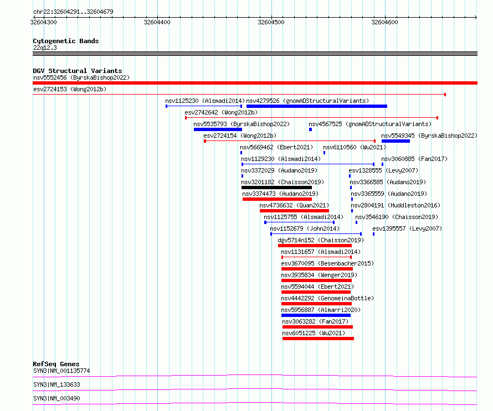Click the 22q12.3 band label
Viewport: 493px width, 411px height.
click(x=45, y=48)
